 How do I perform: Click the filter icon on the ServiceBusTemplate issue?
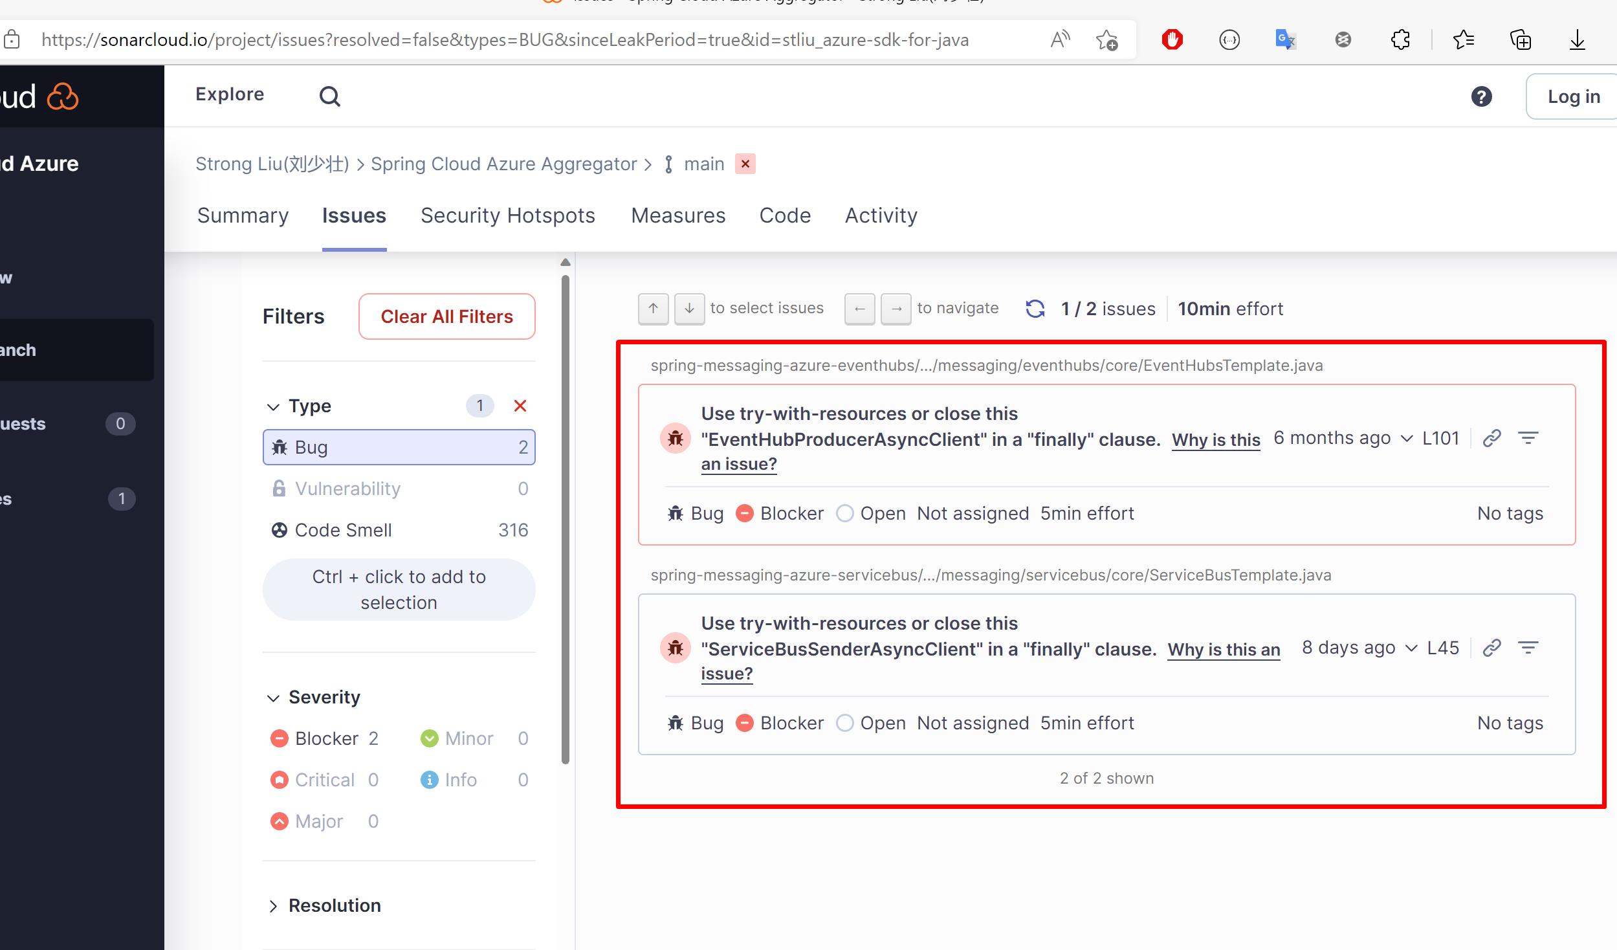point(1529,647)
